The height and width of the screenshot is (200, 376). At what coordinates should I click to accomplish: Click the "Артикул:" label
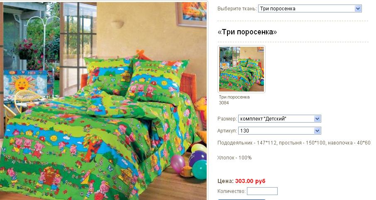(227, 130)
